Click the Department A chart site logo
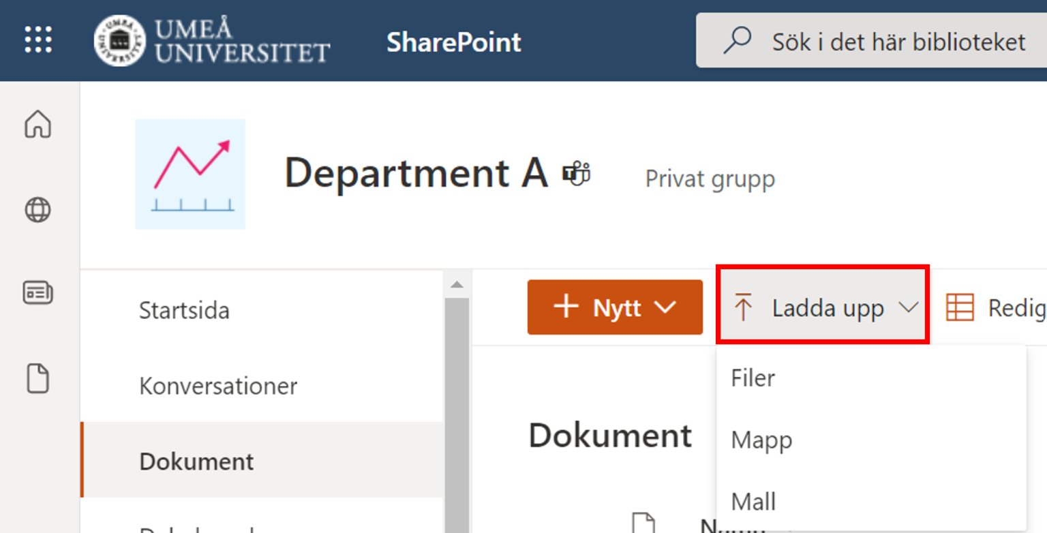The image size is (1047, 533). click(190, 174)
